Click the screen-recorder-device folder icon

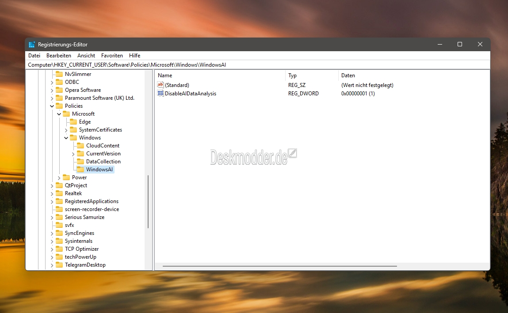59,209
